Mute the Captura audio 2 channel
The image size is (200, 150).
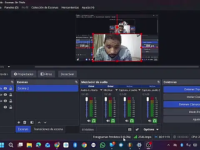pos(150,121)
